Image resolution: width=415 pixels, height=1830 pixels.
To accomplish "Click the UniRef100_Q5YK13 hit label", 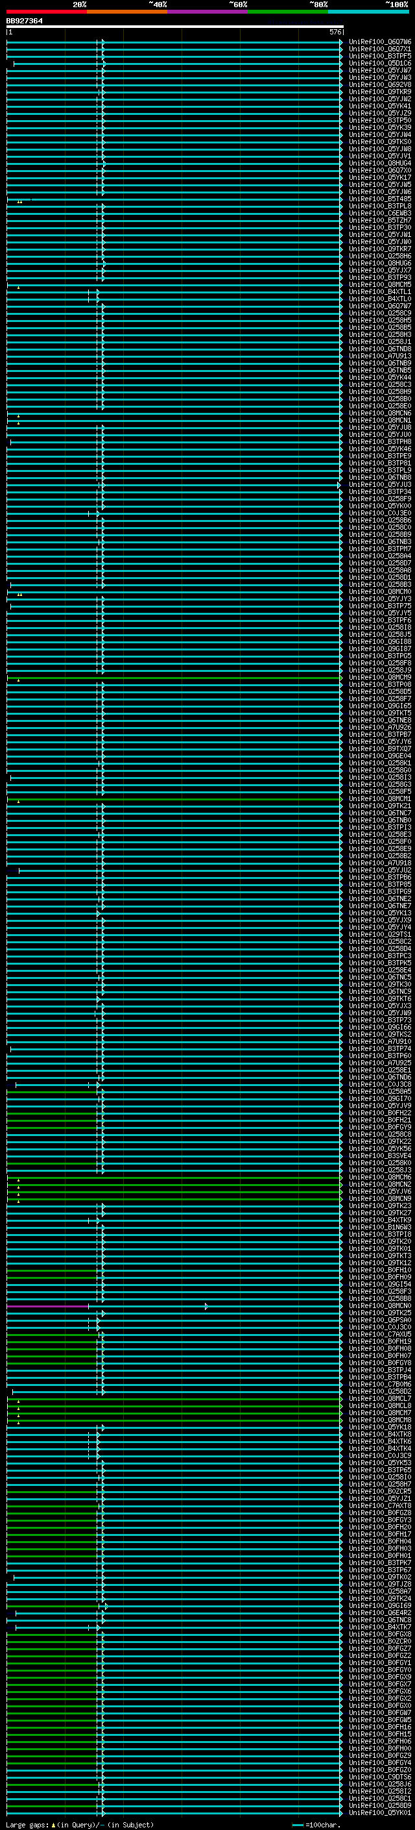I will [x=380, y=913].
